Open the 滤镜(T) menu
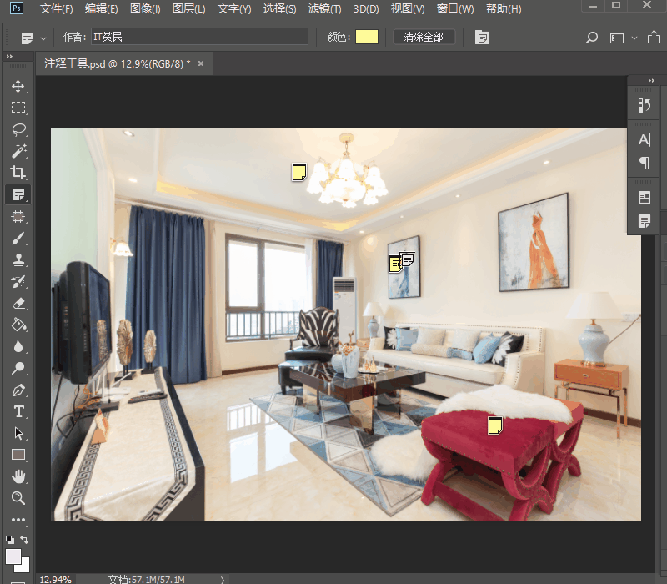This screenshot has width=667, height=584. click(324, 9)
